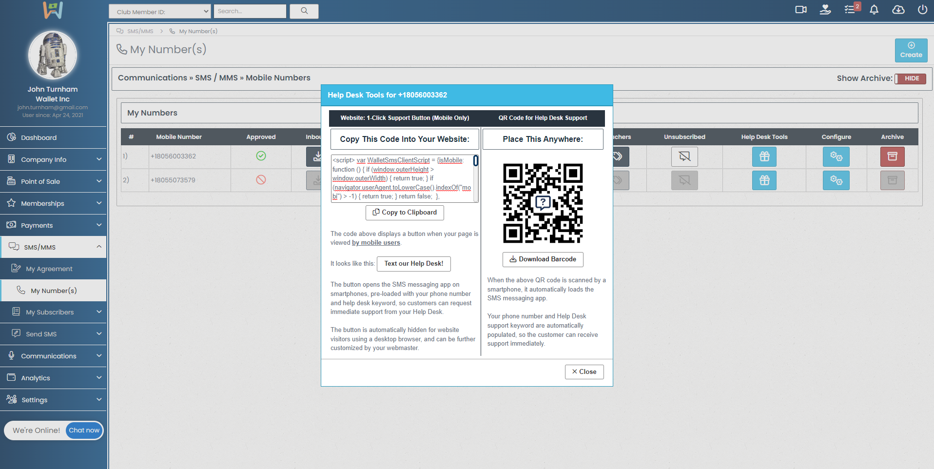The image size is (934, 469).
Task: Archive number +18056003362
Action: pyautogui.click(x=892, y=156)
